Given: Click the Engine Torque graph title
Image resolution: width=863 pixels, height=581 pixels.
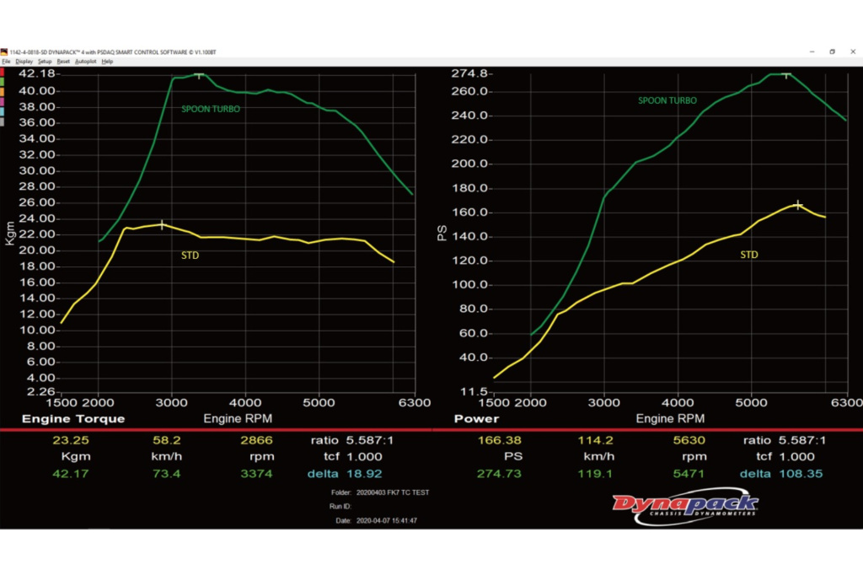Looking at the screenshot, I should click(x=73, y=419).
